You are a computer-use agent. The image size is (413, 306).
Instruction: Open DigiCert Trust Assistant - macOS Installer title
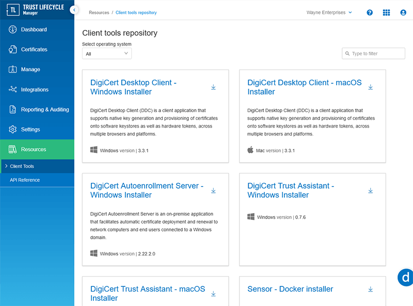point(148,294)
